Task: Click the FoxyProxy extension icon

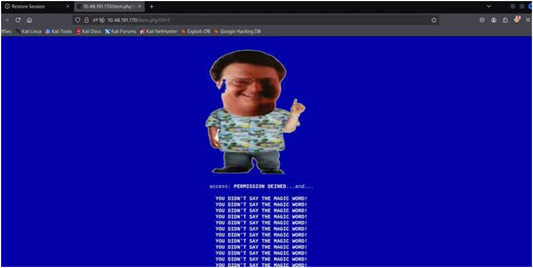Action: click(x=517, y=20)
